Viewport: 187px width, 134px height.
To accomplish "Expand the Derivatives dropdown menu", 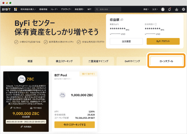I will (66, 9).
